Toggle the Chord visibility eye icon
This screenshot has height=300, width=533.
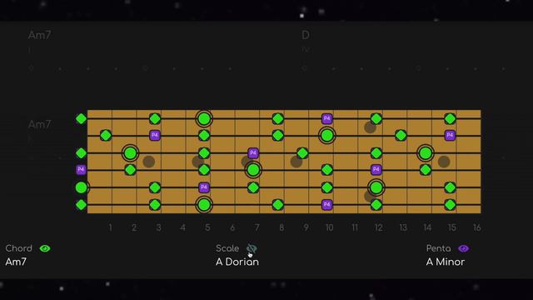pyautogui.click(x=45, y=248)
